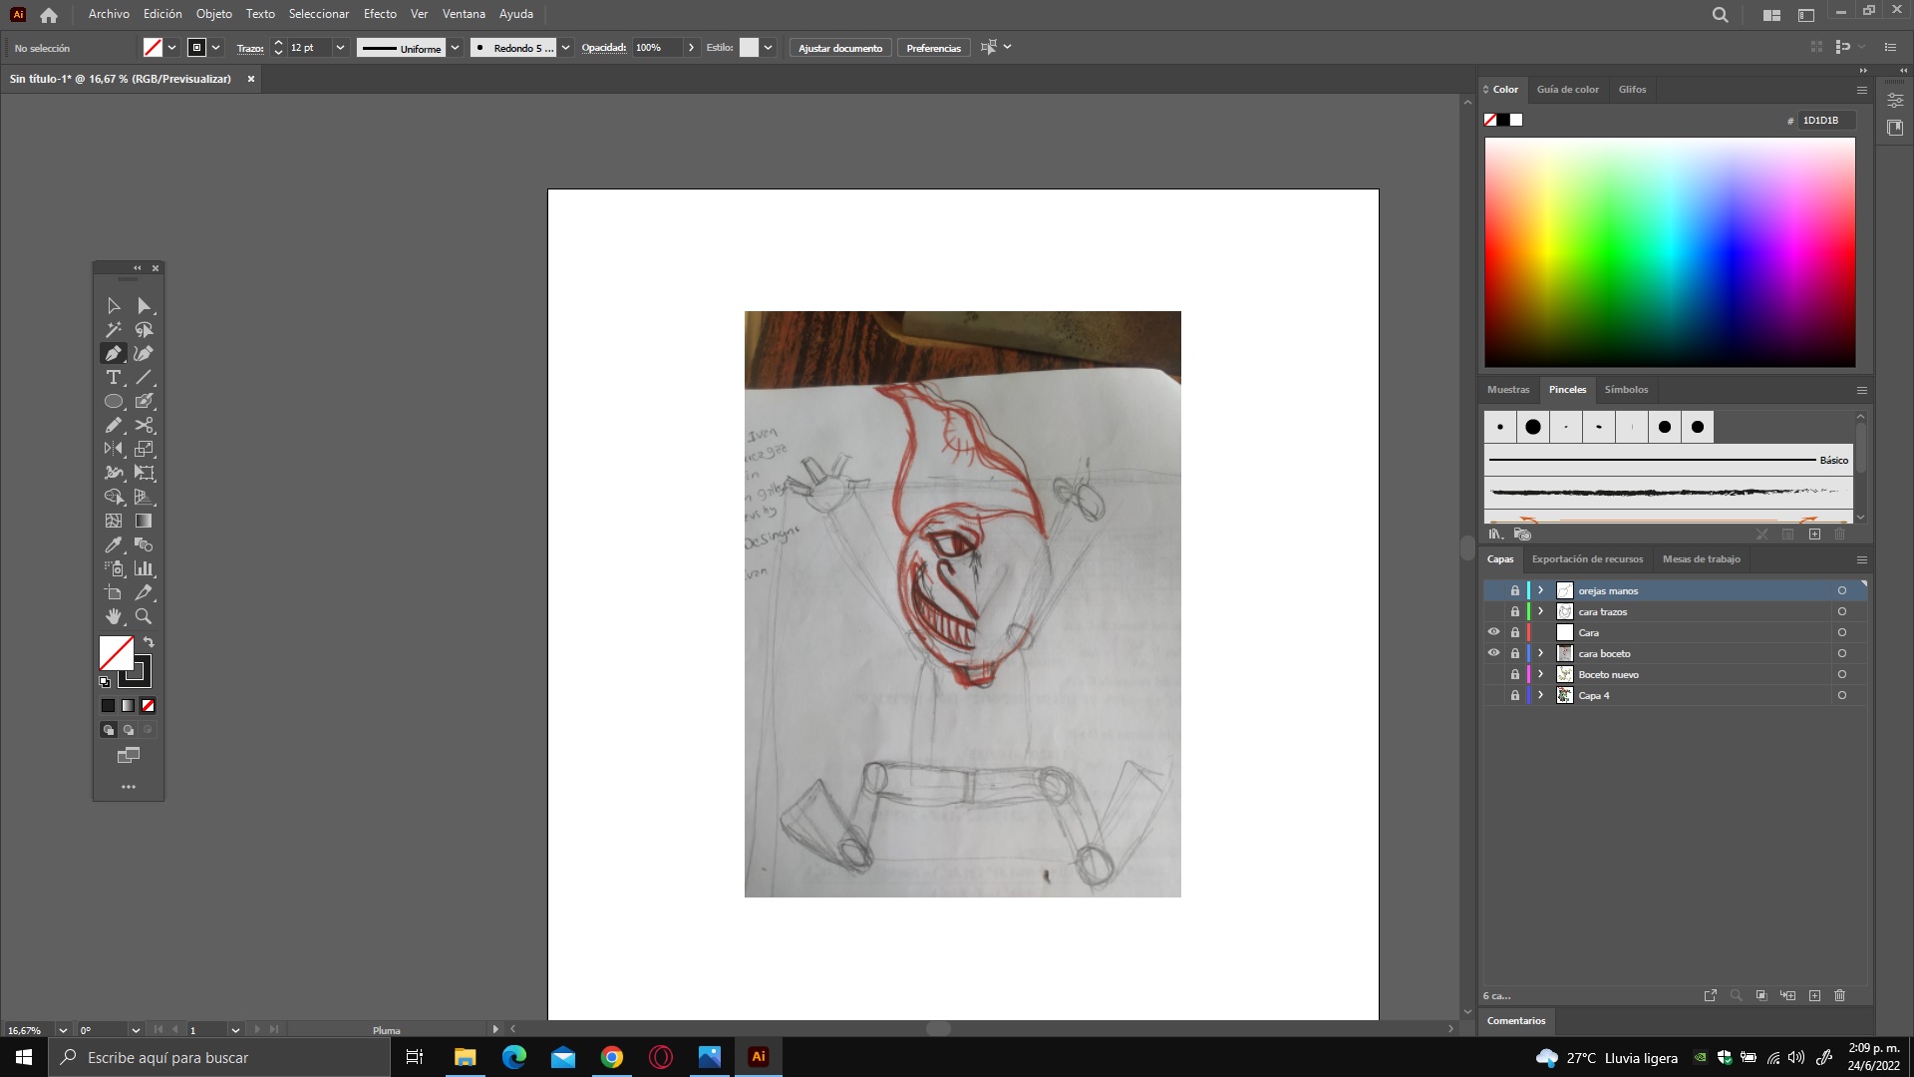
Task: Activate the Pen tool
Action: pos(114,354)
